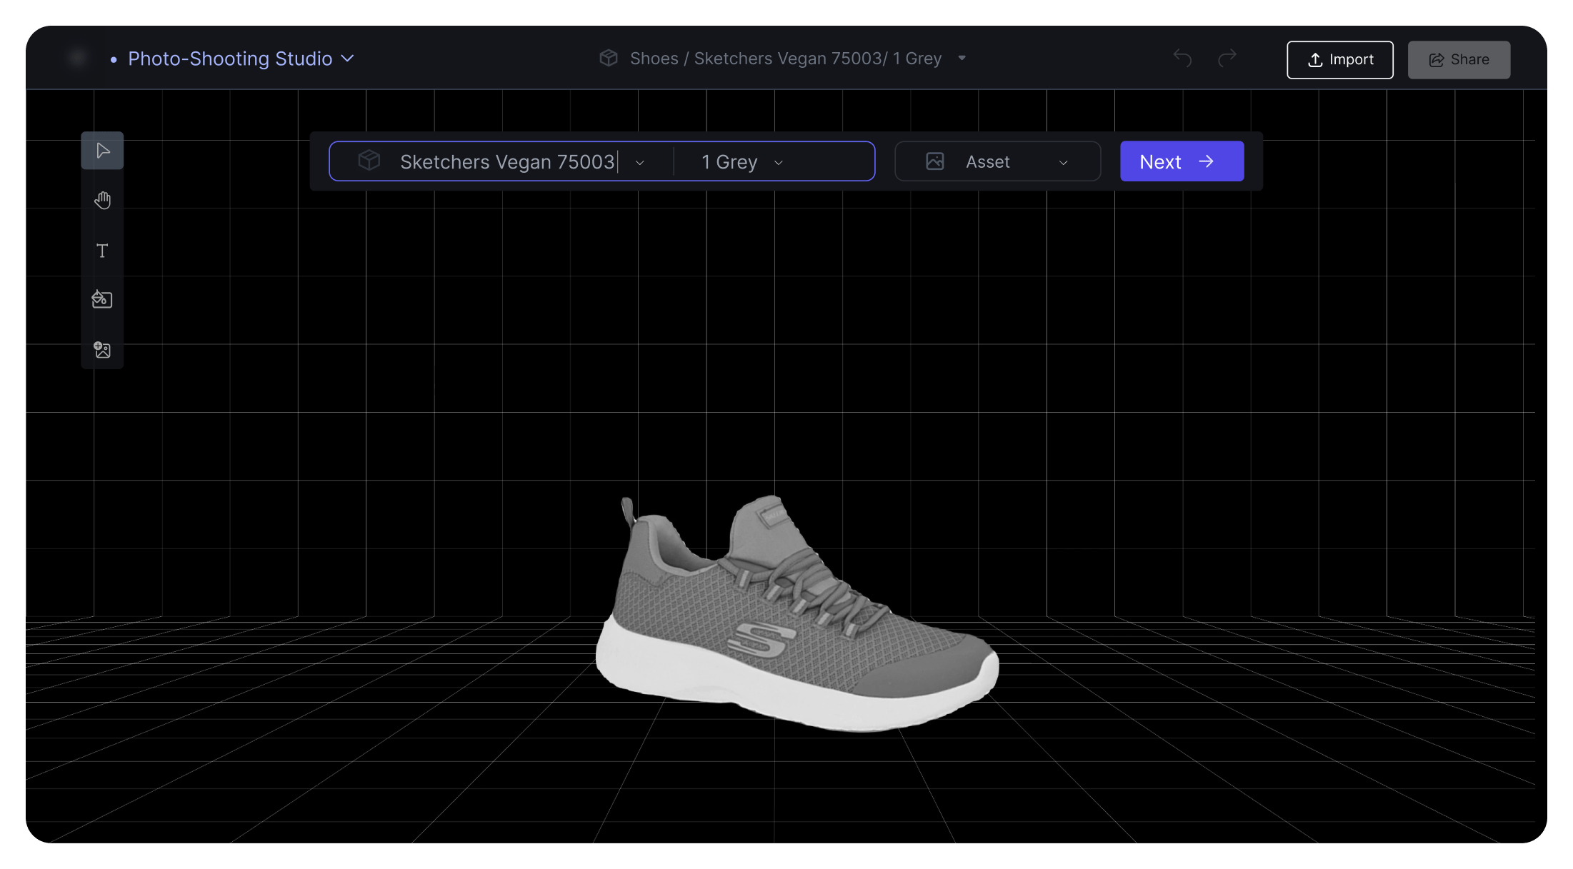Image resolution: width=1573 pixels, height=869 pixels.
Task: Click cube icon beside Sketchers Vegan 75003
Action: (369, 161)
